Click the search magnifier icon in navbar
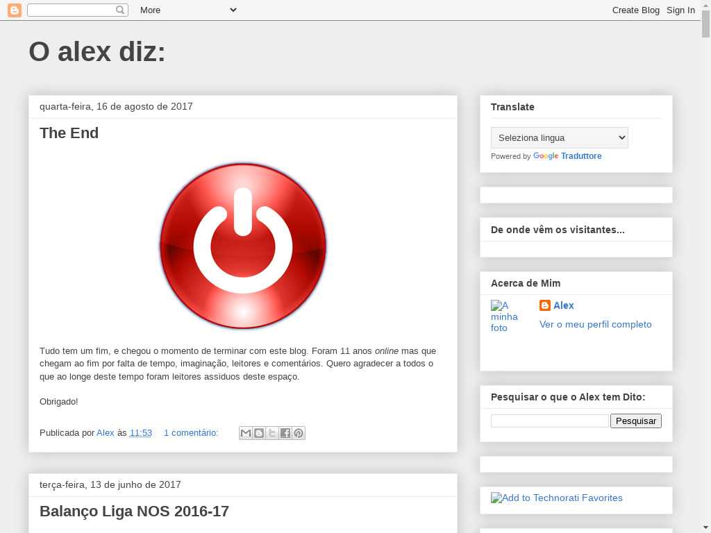 click(x=120, y=10)
